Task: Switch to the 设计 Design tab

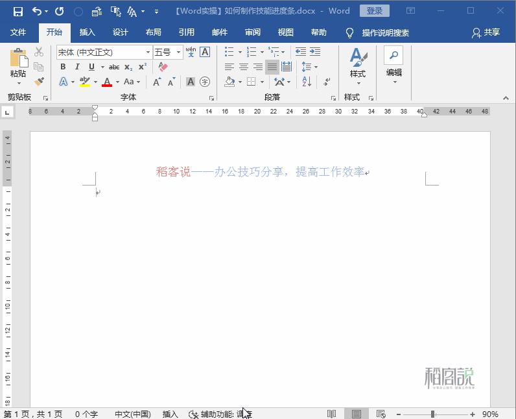Action: click(x=120, y=32)
